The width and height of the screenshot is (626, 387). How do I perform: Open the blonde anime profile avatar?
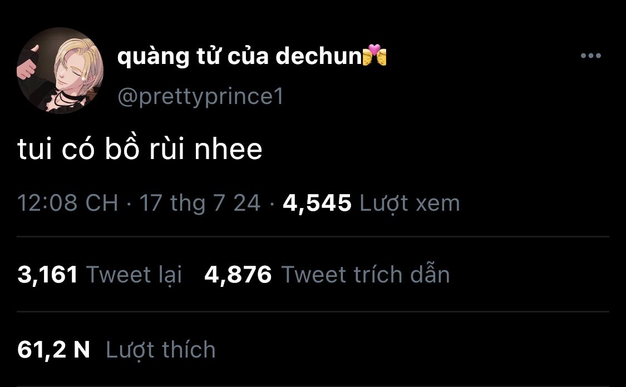pos(60,71)
